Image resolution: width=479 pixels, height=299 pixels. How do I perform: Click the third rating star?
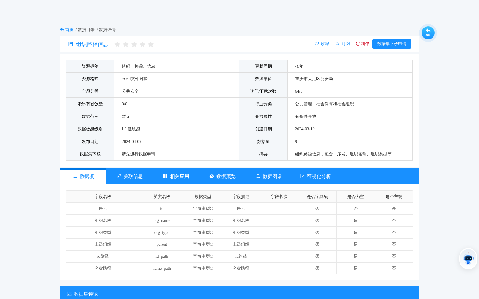coord(134,44)
